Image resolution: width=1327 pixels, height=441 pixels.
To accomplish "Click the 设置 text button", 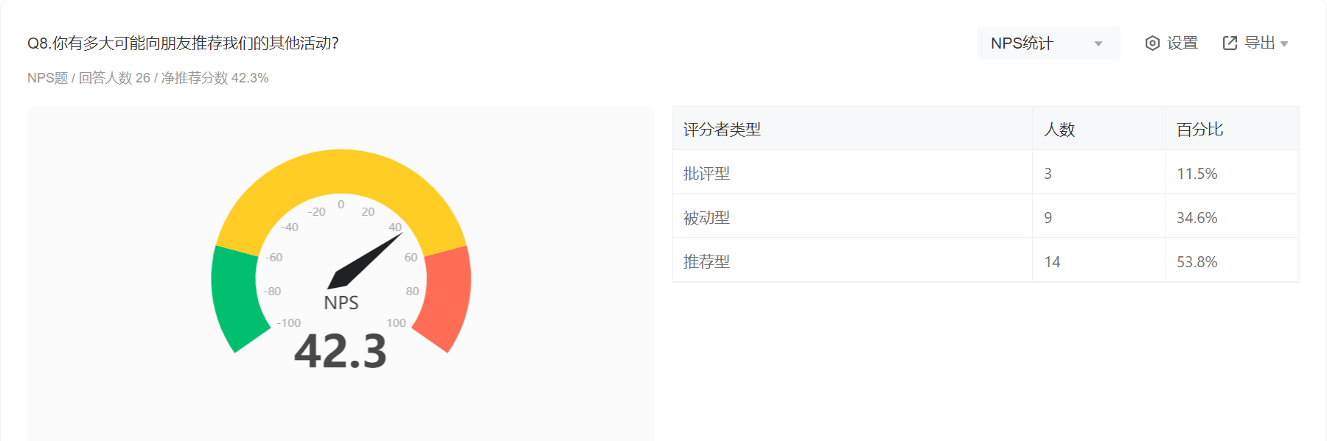I will [1183, 43].
